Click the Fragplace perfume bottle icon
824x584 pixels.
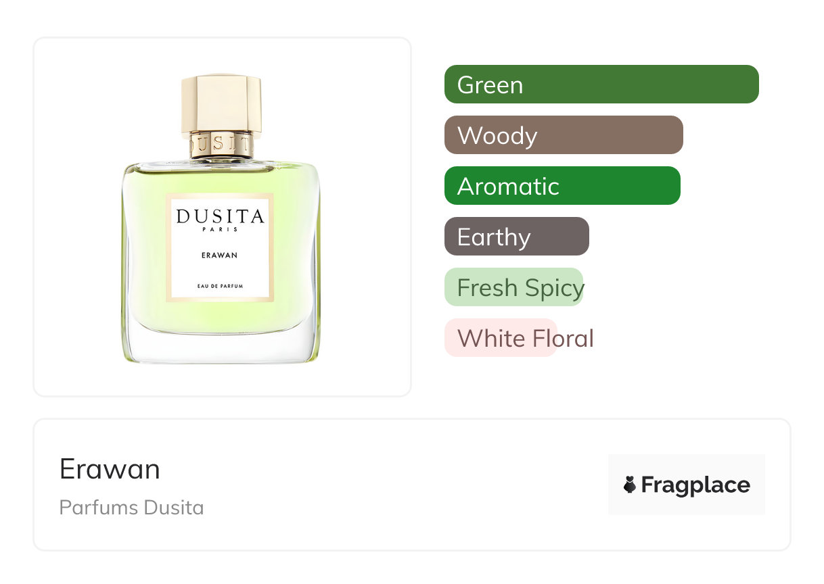point(630,485)
